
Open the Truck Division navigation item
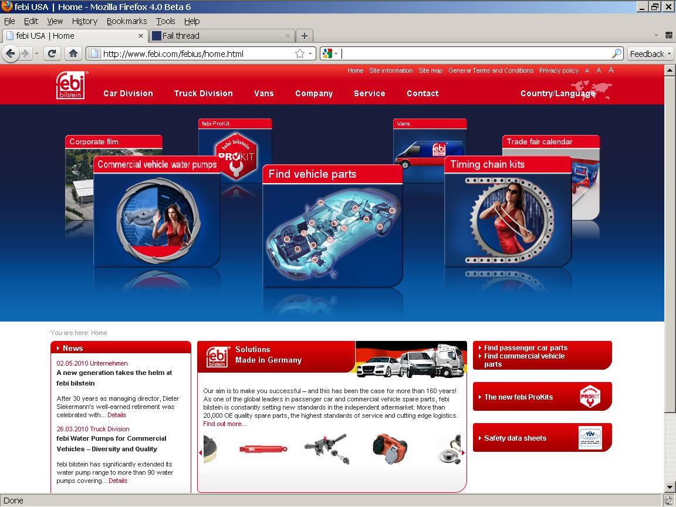[x=204, y=93]
